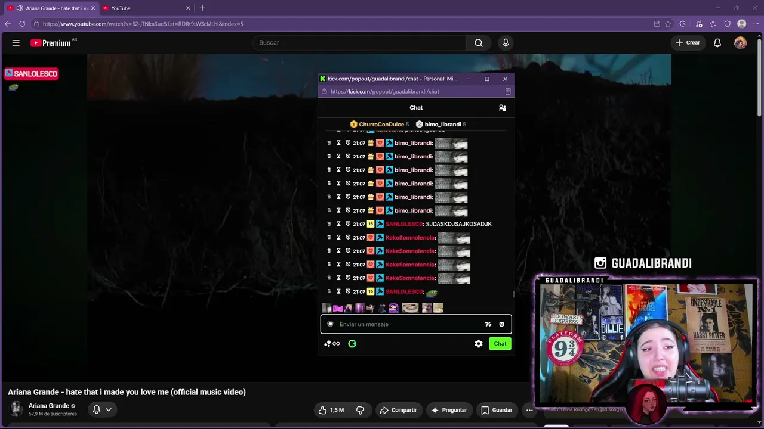Open Ariana Grande channel avatar
Image resolution: width=764 pixels, height=429 pixels.
[x=16, y=409]
